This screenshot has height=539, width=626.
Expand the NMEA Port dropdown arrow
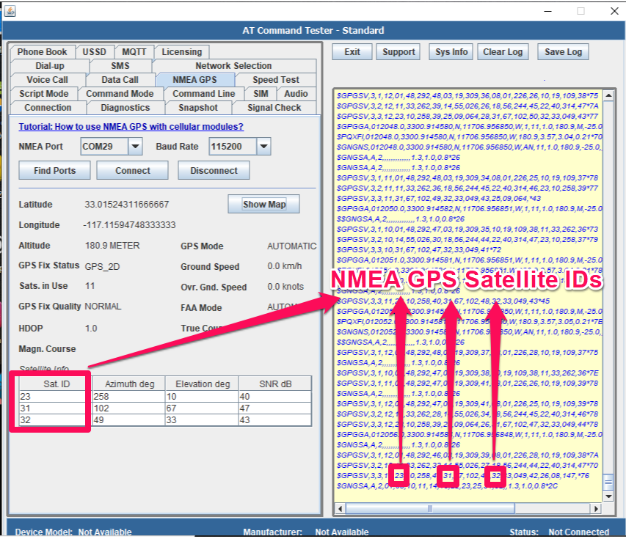[x=135, y=147]
